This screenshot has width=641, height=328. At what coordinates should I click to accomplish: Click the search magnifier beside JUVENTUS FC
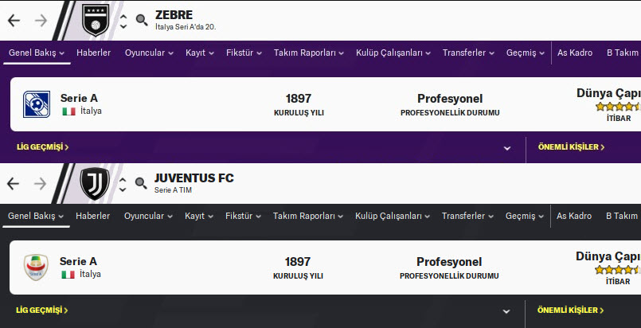click(141, 184)
